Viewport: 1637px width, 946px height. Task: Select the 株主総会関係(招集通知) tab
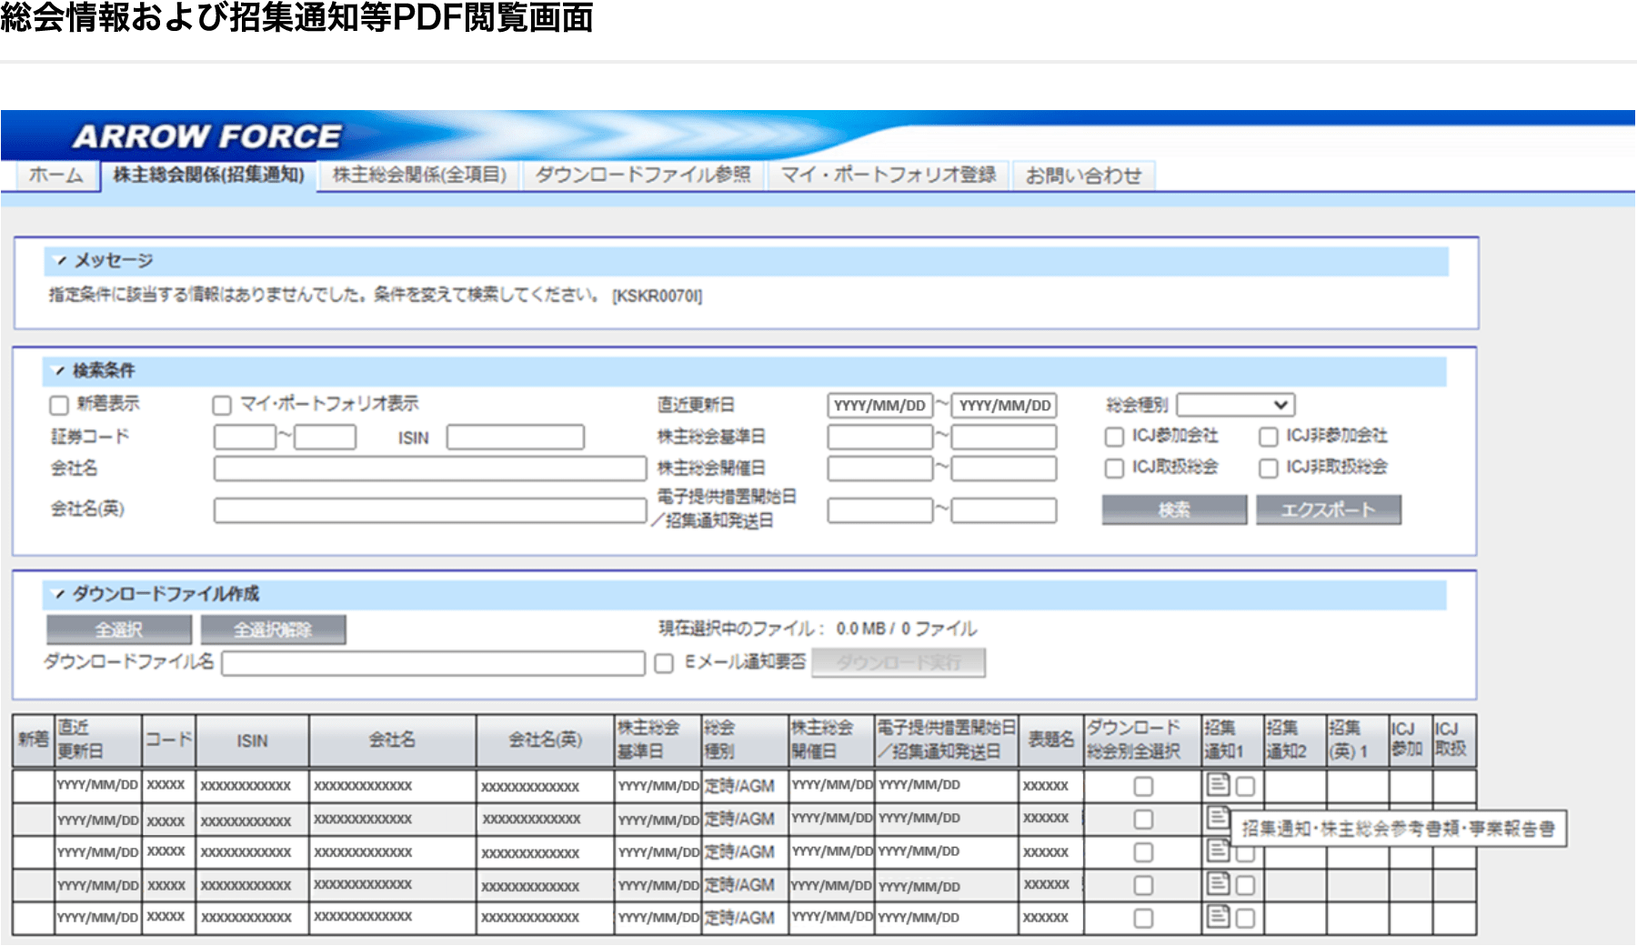pos(208,176)
